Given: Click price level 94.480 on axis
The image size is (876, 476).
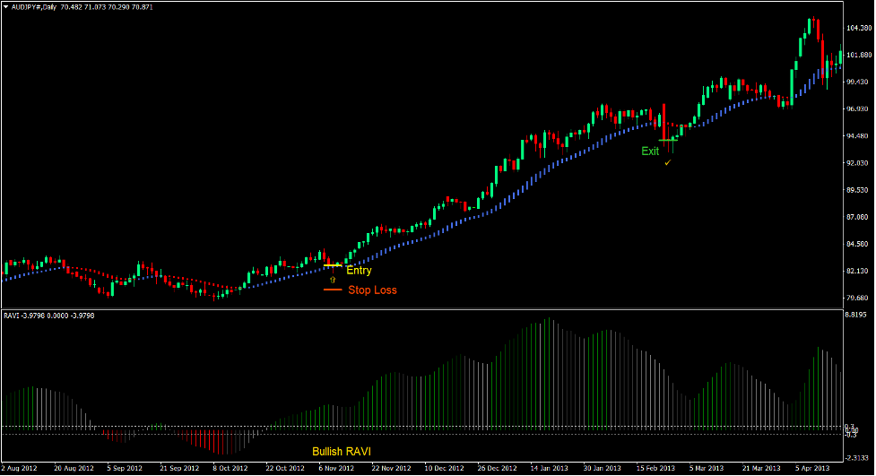Looking at the screenshot, I should (x=859, y=135).
